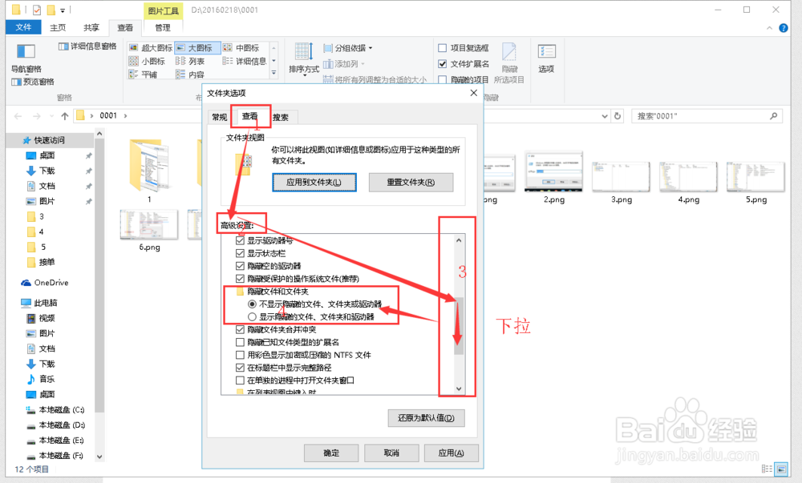The image size is (802, 483).
Task: Open recent locations dropdown arrow
Action: coord(51,116)
